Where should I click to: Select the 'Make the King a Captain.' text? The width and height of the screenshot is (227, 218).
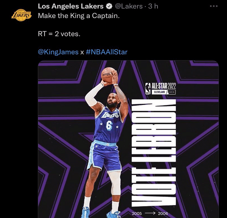click(79, 16)
